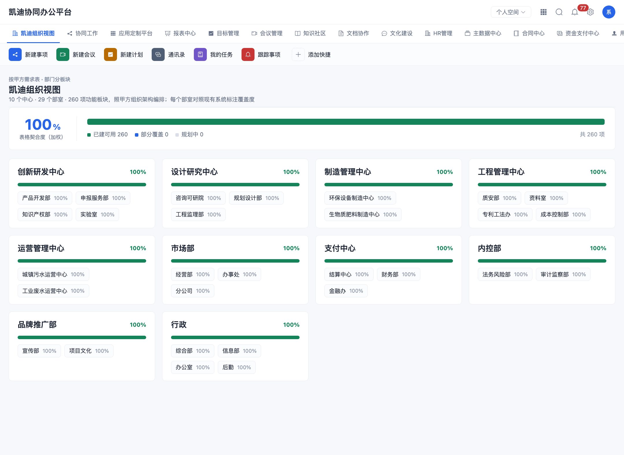
Task: Click the 行政 progress bar
Action: click(x=235, y=337)
